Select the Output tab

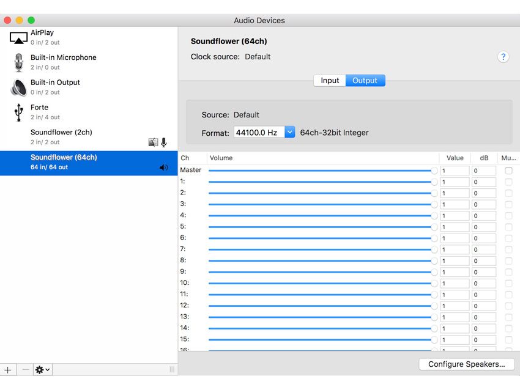(365, 80)
